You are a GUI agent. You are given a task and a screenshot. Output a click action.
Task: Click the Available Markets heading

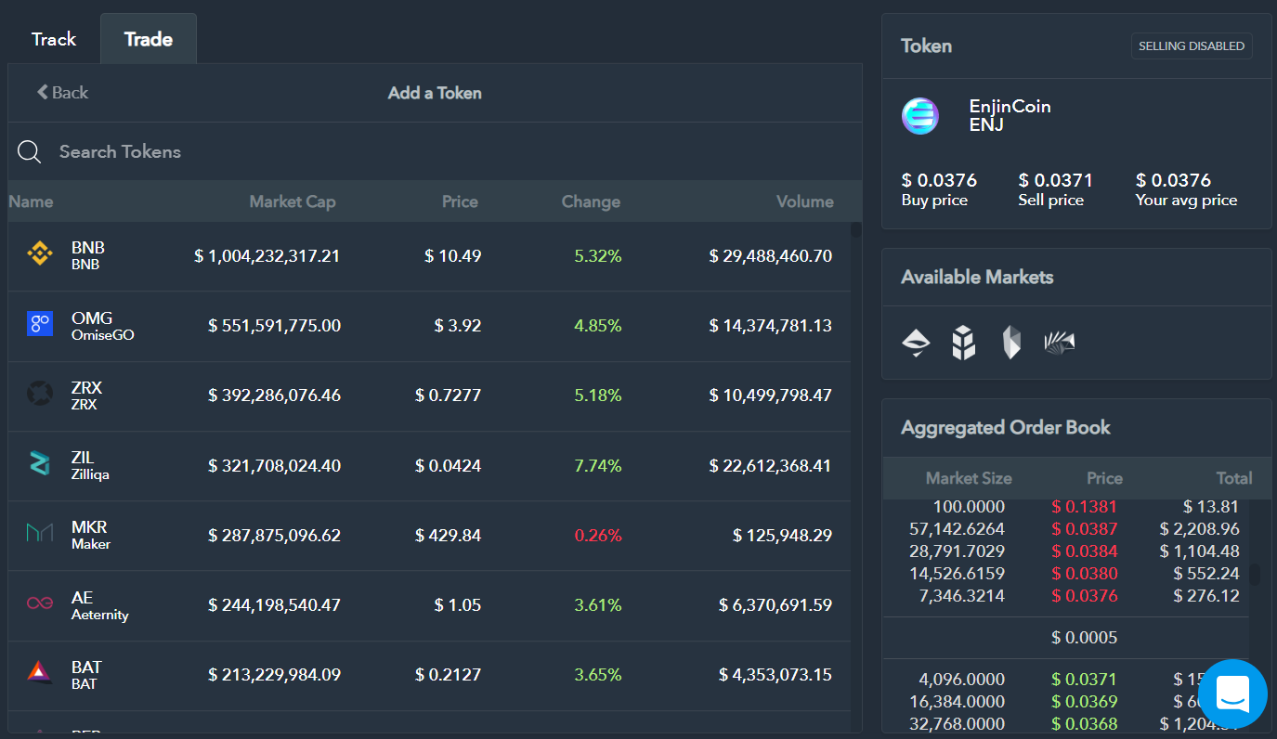click(x=977, y=277)
